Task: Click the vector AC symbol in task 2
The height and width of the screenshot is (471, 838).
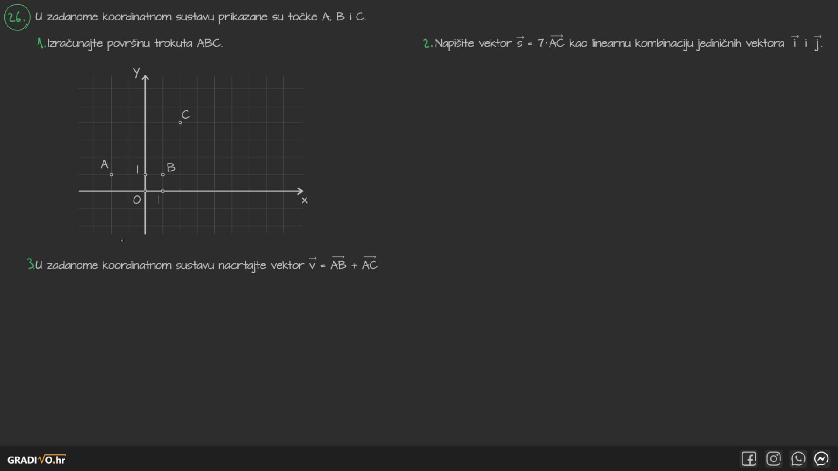Action: [x=556, y=42]
